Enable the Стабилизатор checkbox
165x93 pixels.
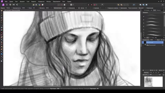tap(68, 8)
